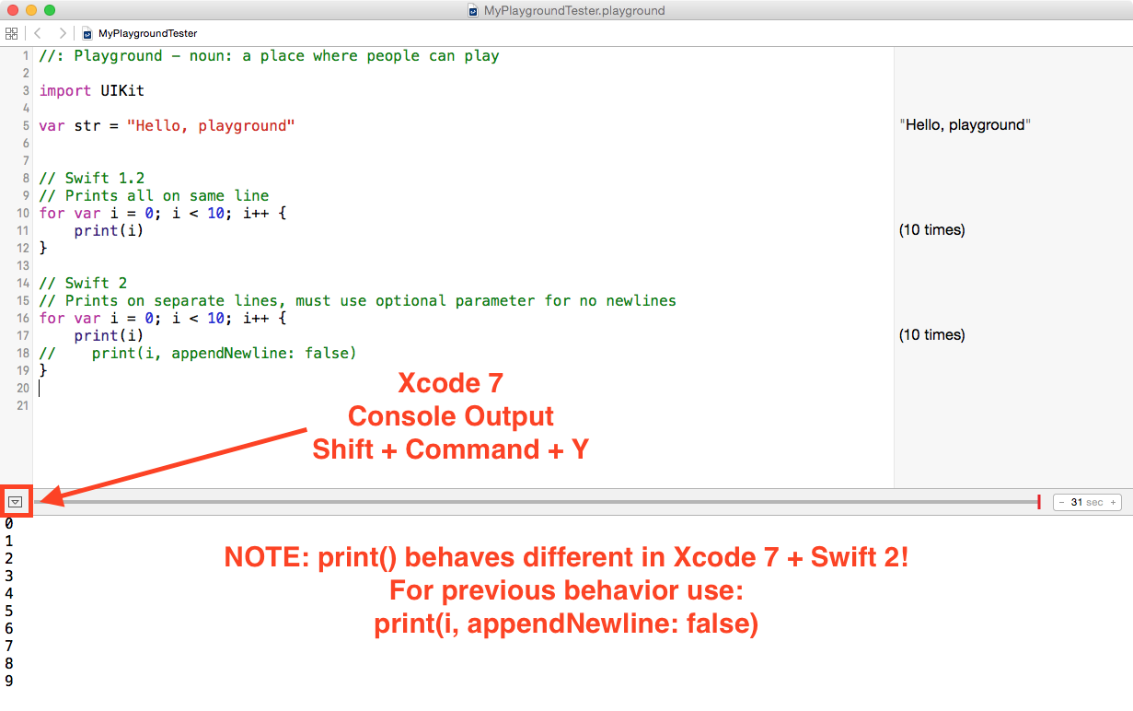Image resolution: width=1133 pixels, height=711 pixels.
Task: Close the playground window with red button
Action: (12, 10)
